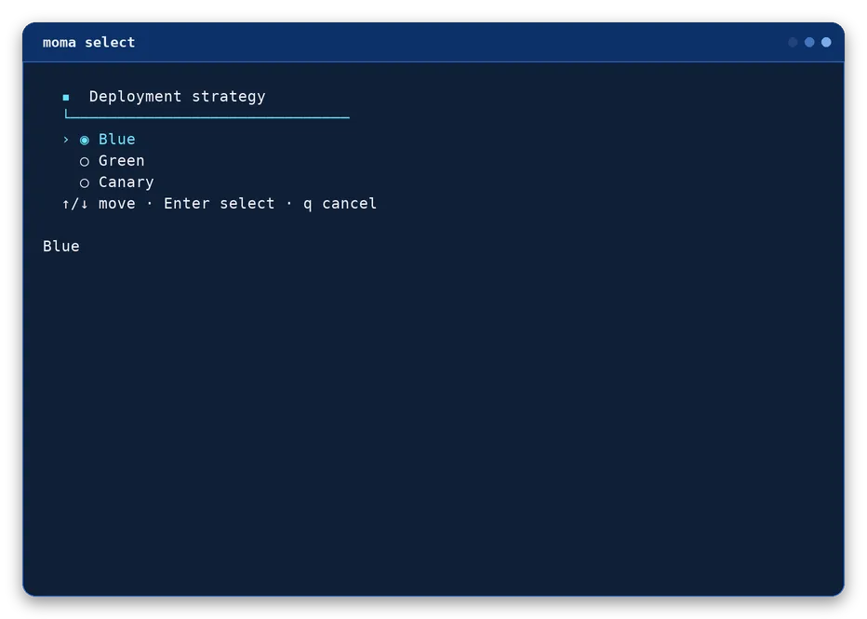Click the Blue output line below the hints

[x=60, y=246]
